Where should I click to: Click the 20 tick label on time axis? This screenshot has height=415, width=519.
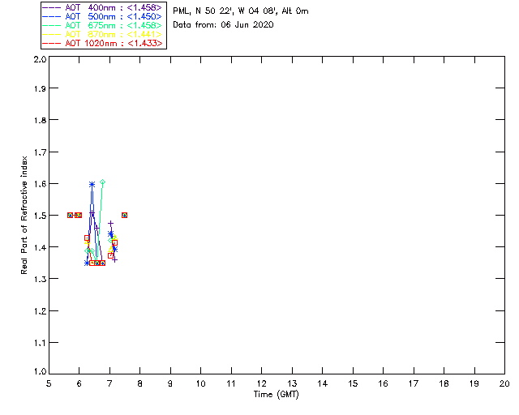point(504,383)
